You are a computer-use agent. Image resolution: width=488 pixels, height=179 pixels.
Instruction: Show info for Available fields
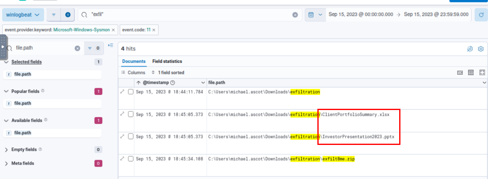point(46,120)
